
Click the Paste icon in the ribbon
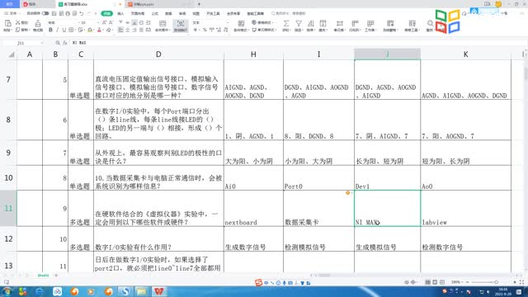tap(7, 23)
